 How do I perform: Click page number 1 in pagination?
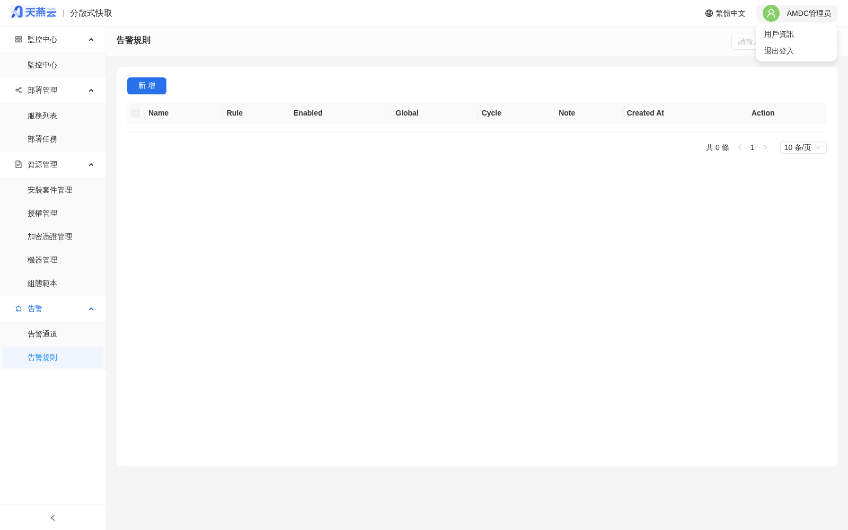[752, 147]
